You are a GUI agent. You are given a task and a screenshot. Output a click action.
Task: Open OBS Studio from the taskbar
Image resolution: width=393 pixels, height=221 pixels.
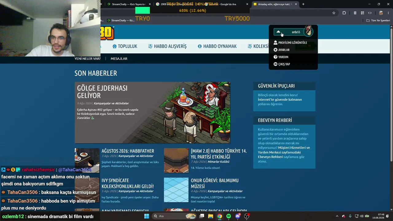pos(247,216)
